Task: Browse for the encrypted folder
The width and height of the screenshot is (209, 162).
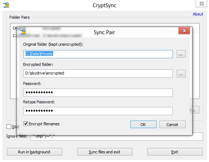Action: point(181,74)
